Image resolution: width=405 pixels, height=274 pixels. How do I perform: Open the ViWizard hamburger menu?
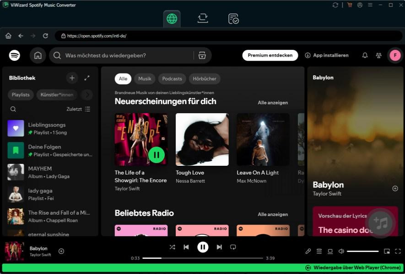[370, 5]
